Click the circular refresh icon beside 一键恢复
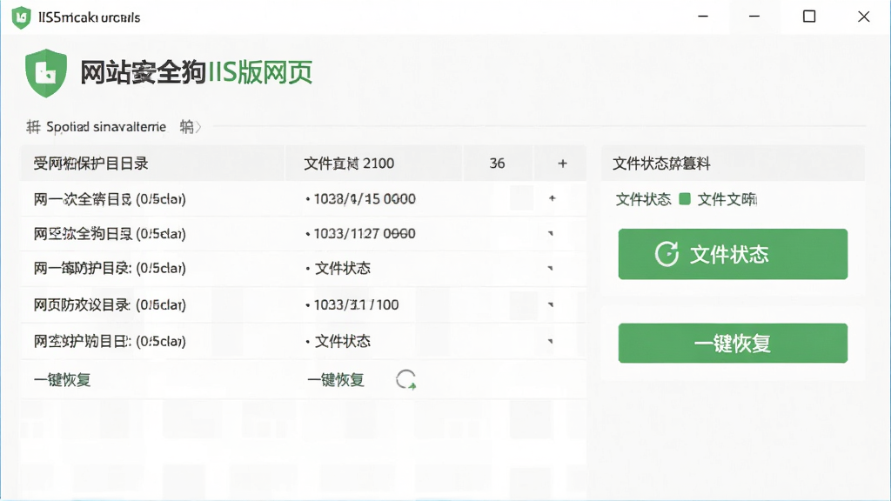The width and height of the screenshot is (891, 501). click(405, 379)
